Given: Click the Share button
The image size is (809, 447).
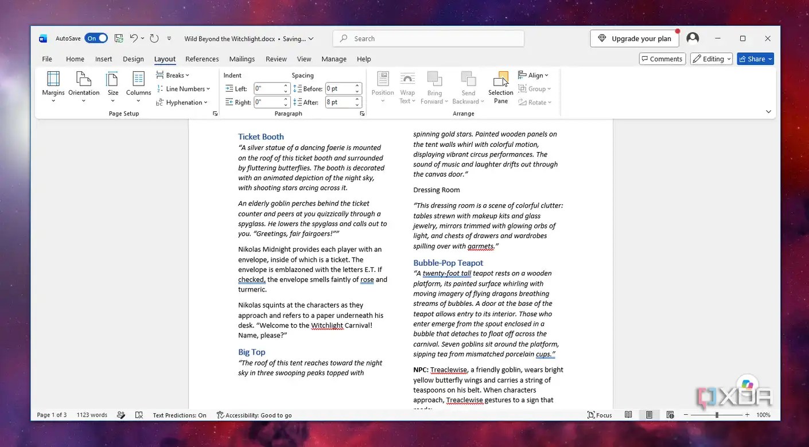Looking at the screenshot, I should [755, 59].
